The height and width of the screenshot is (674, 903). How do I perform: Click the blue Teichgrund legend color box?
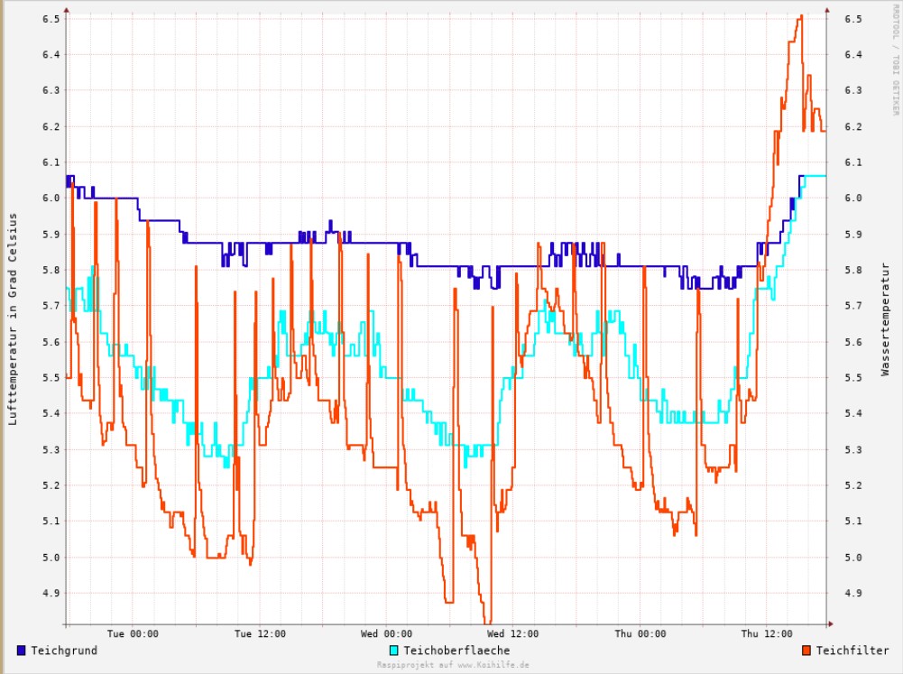(22, 651)
